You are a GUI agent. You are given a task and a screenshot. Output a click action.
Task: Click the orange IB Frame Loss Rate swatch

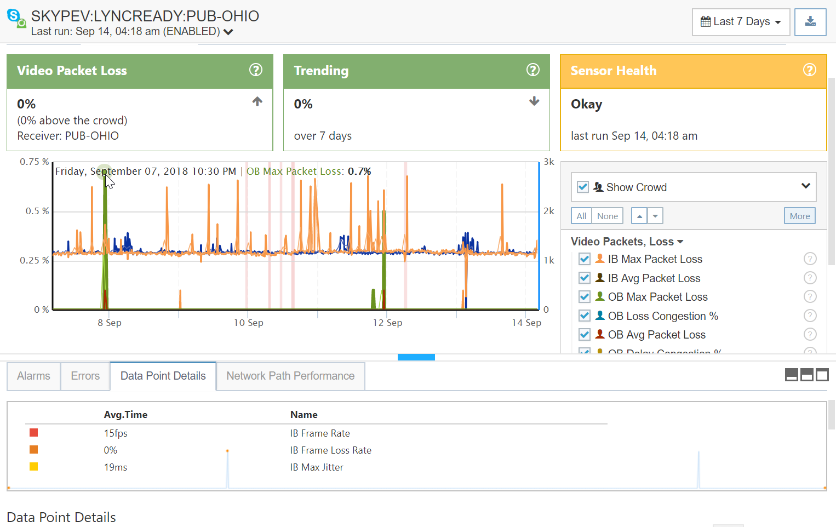point(34,450)
